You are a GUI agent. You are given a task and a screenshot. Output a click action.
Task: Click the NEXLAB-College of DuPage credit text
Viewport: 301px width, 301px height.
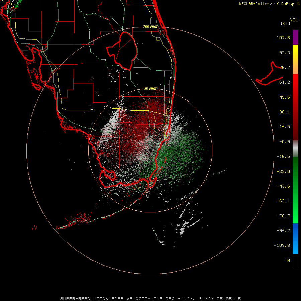269,4
